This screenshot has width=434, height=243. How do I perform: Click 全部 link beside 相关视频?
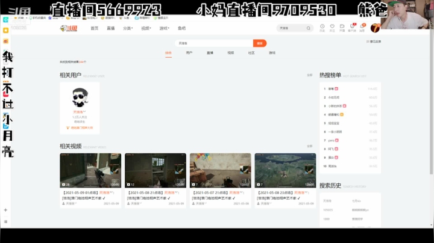[x=309, y=146]
